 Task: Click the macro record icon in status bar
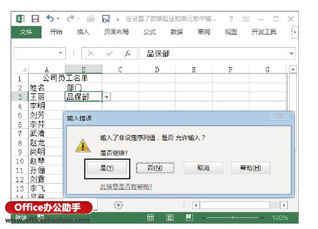tap(40, 217)
